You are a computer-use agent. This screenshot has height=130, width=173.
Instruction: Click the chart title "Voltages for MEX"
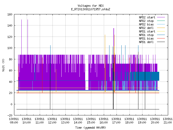pyautogui.click(x=91, y=6)
